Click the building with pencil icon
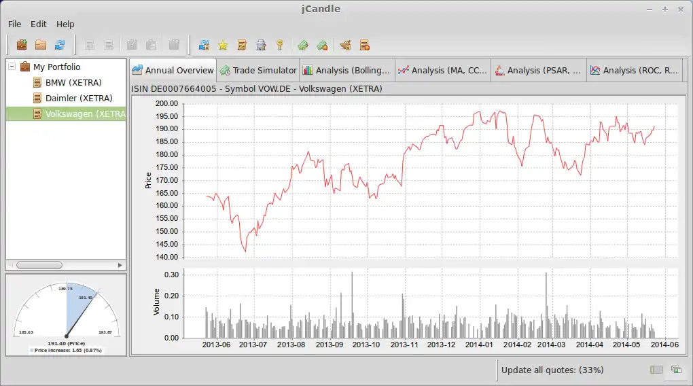Image resolution: width=693 pixels, height=386 pixels. point(261,45)
